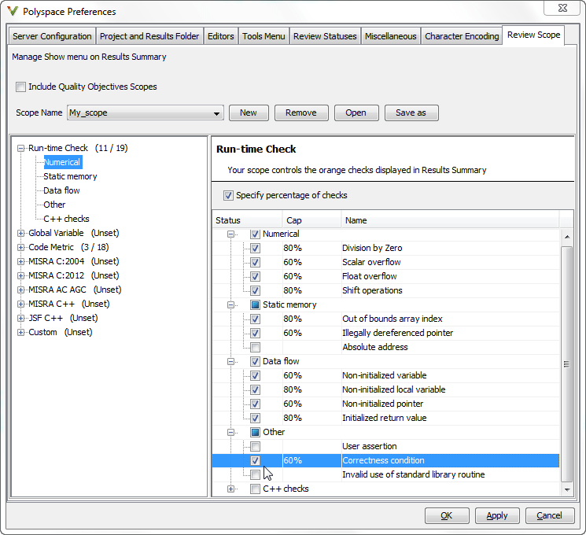
Task: Click Cancel to discard changes
Action: pyautogui.click(x=549, y=516)
